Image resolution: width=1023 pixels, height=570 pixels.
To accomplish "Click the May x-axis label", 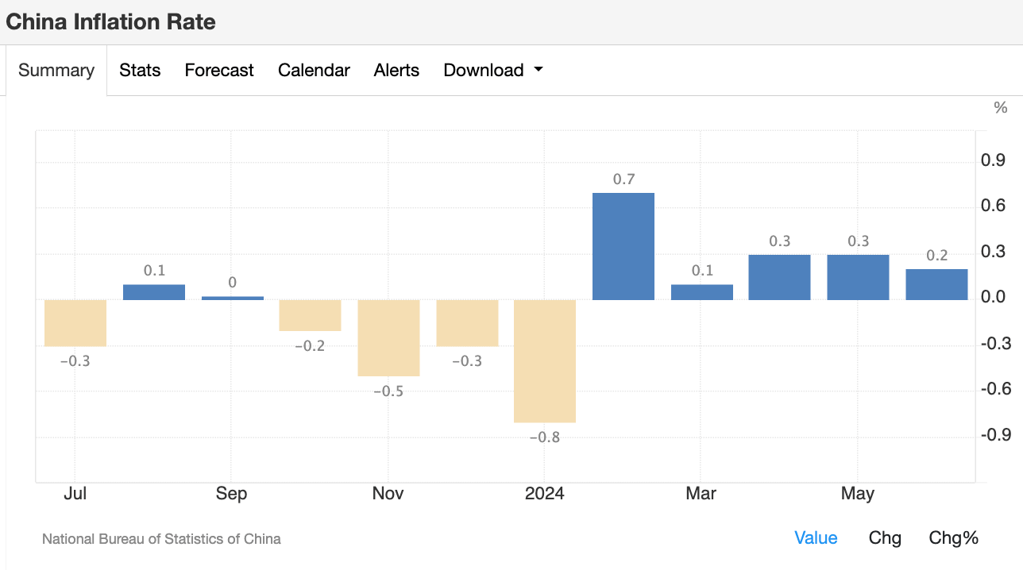I will point(858,494).
